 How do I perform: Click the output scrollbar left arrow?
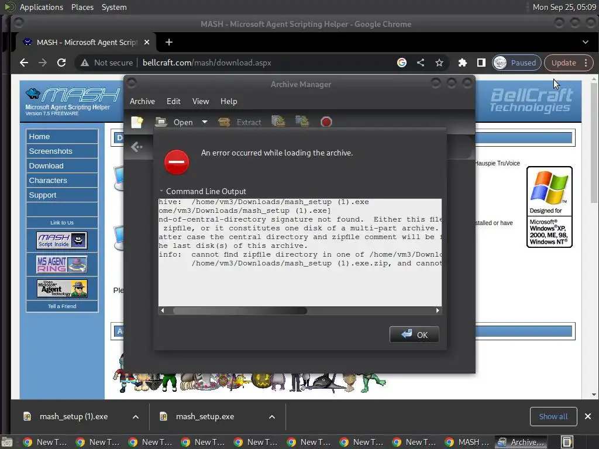(x=163, y=310)
